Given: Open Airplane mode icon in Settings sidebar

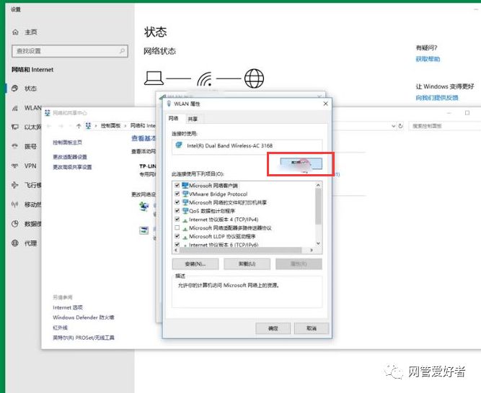Looking at the screenshot, I should (x=14, y=185).
